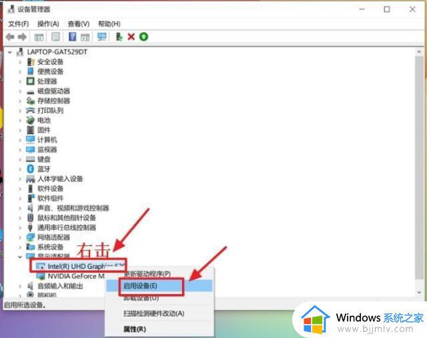Minimize the 设备管理器 window
Viewport: 427px width, 338px height.
click(362, 9)
